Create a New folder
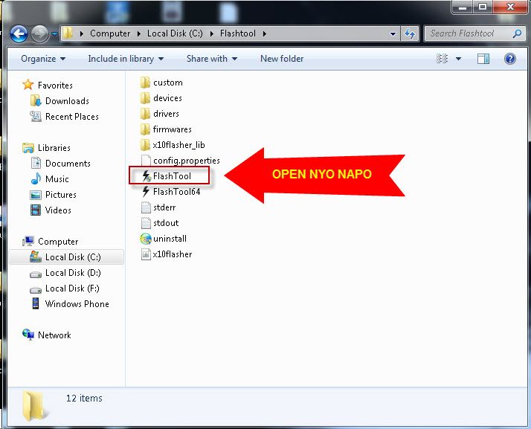The width and height of the screenshot is (531, 429). click(x=282, y=59)
